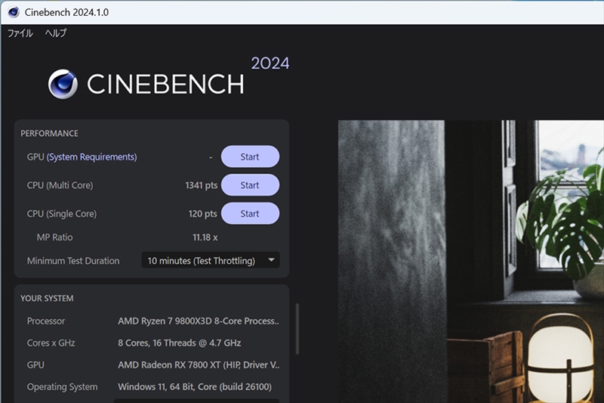
Task: Click the AMD Radeon RX 7800 XT text
Action: coord(199,365)
